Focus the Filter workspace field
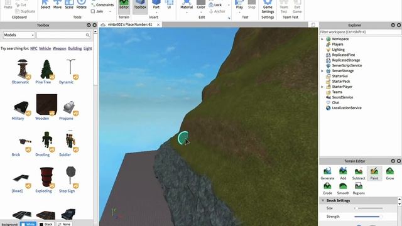Screen dimensions: 402x226 click(361, 32)
